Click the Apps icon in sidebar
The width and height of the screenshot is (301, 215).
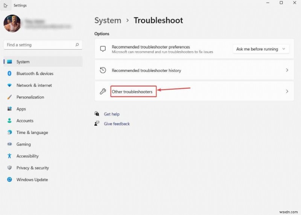click(9, 109)
